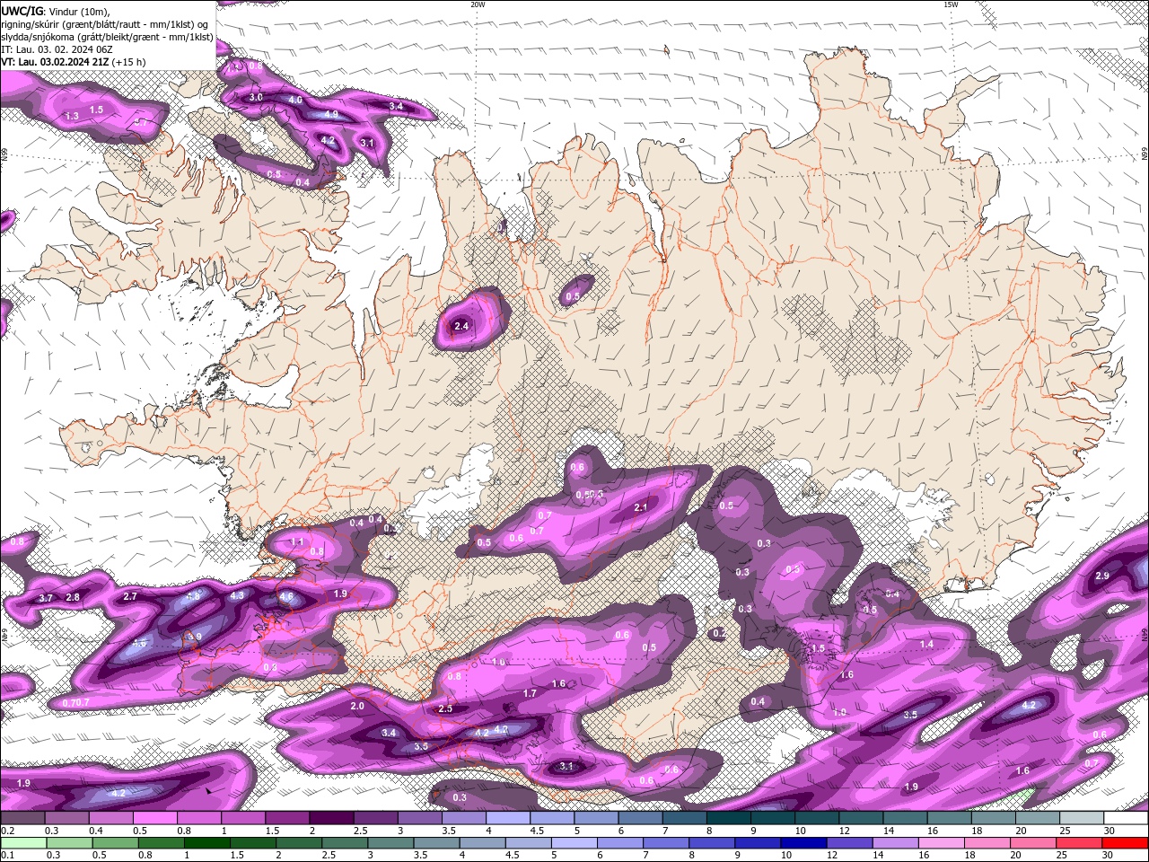Pick the rain scale swatch starting at 20
The height and width of the screenshot is (862, 1149).
1032,843
